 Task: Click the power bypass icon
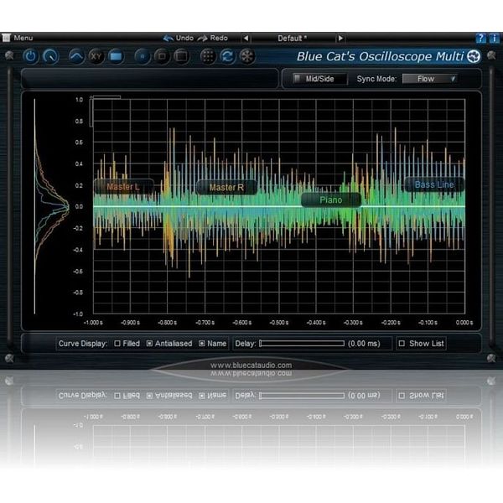pos(31,56)
